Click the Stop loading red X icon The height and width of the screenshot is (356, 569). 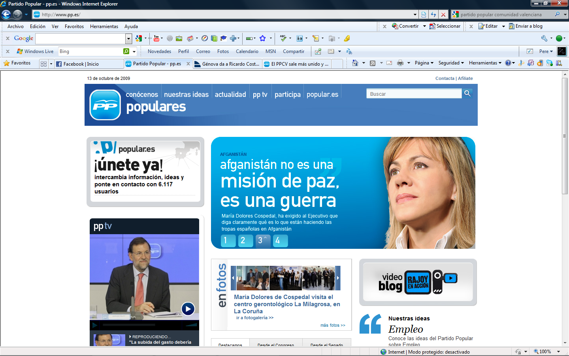(443, 15)
